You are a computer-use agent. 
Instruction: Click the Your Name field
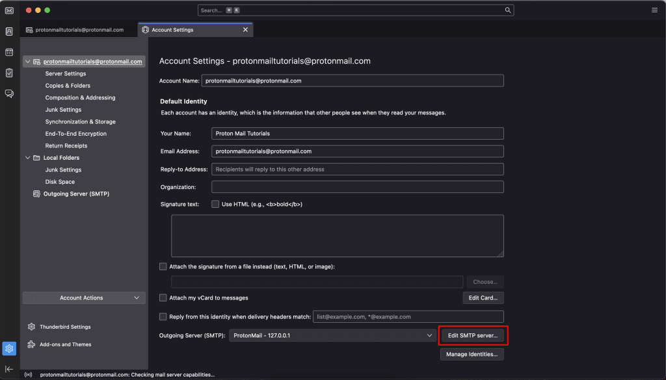[x=358, y=133]
